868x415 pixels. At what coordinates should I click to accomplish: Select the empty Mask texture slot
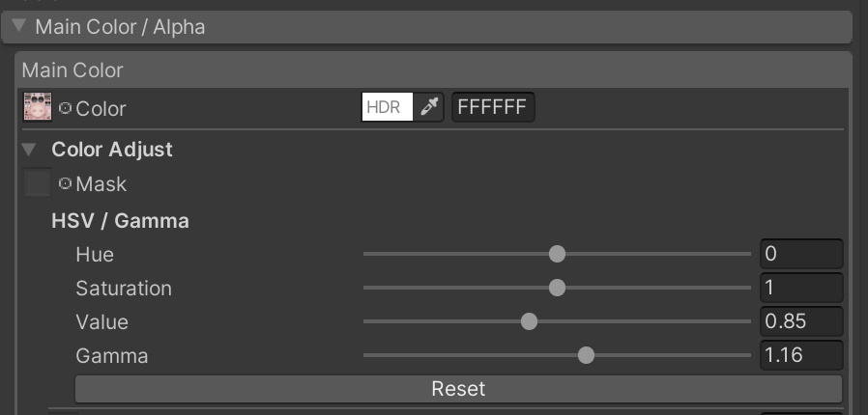click(37, 183)
